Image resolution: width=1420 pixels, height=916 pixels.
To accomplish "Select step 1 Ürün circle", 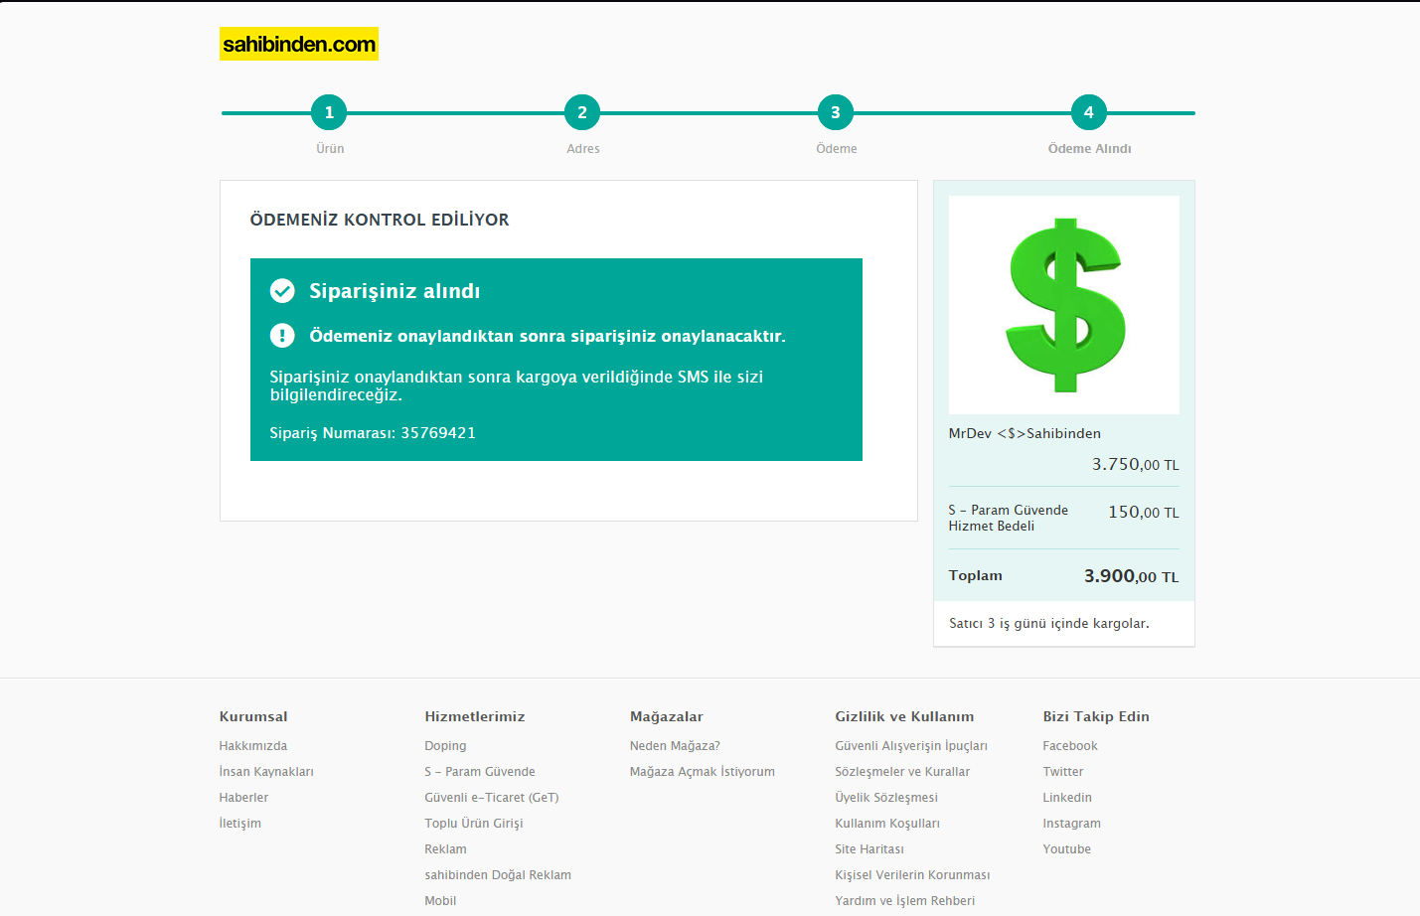I will click(329, 112).
